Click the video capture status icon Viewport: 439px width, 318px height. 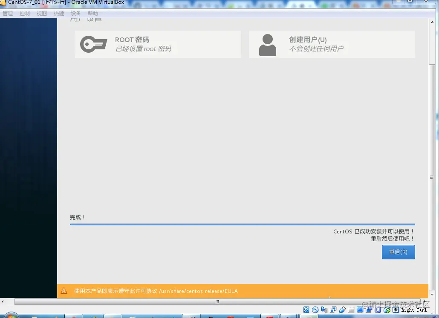pyautogui.click(x=369, y=309)
